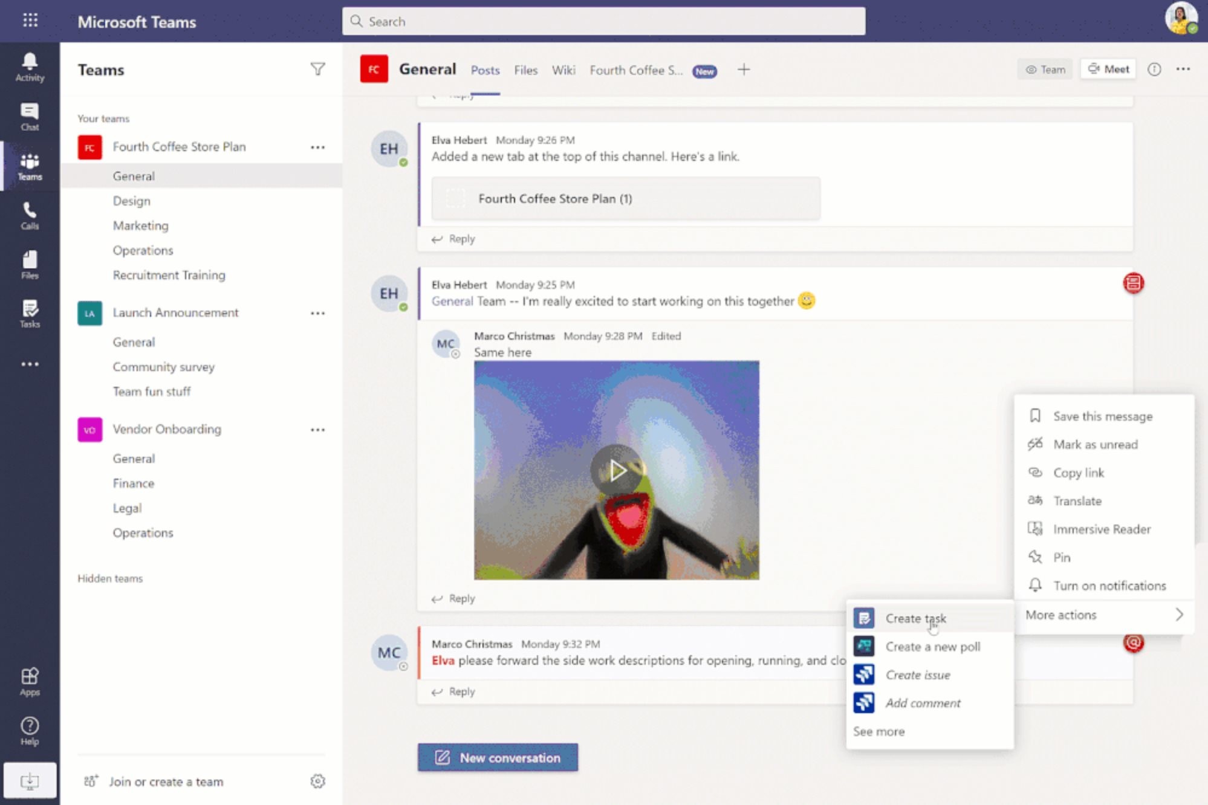Open channel more options ellipsis in header
The height and width of the screenshot is (805, 1208).
[1183, 69]
